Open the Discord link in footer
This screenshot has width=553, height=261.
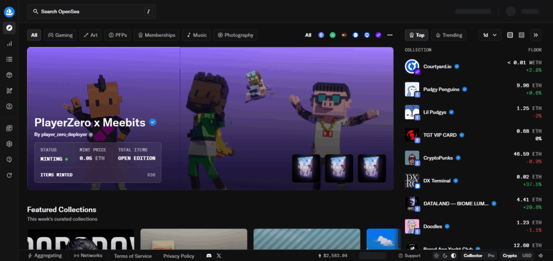tap(209, 256)
